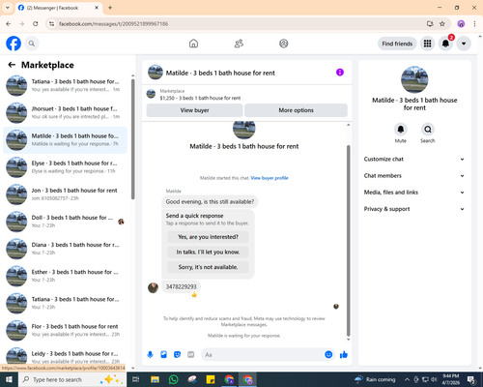This screenshot has width=483, height=387.
Task: Click the More options button
Action: tap(296, 110)
